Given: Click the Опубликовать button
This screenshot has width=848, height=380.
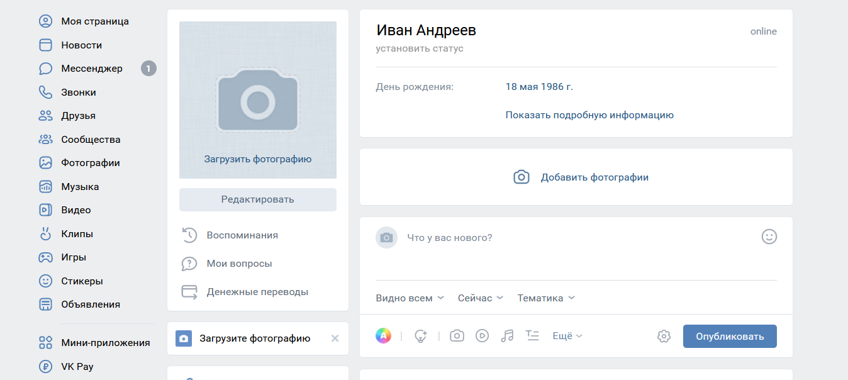Looking at the screenshot, I should tap(729, 336).
